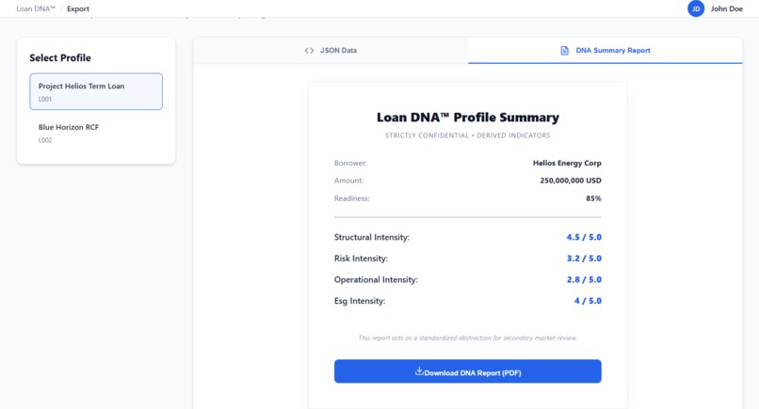
Task: Open the John Doe user menu
Action: pyautogui.click(x=715, y=8)
